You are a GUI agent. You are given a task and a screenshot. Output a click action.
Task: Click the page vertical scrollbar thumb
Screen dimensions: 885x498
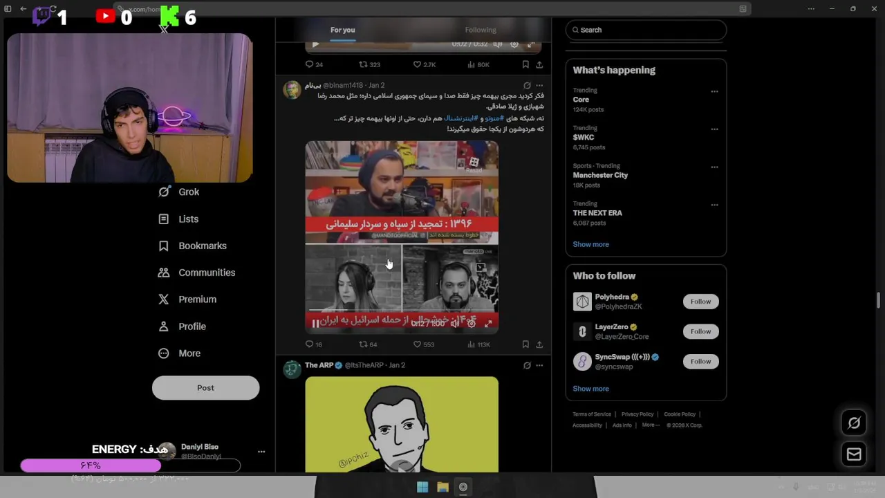[x=879, y=300]
